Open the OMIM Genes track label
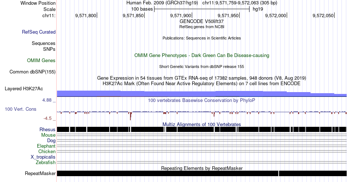 41,60
